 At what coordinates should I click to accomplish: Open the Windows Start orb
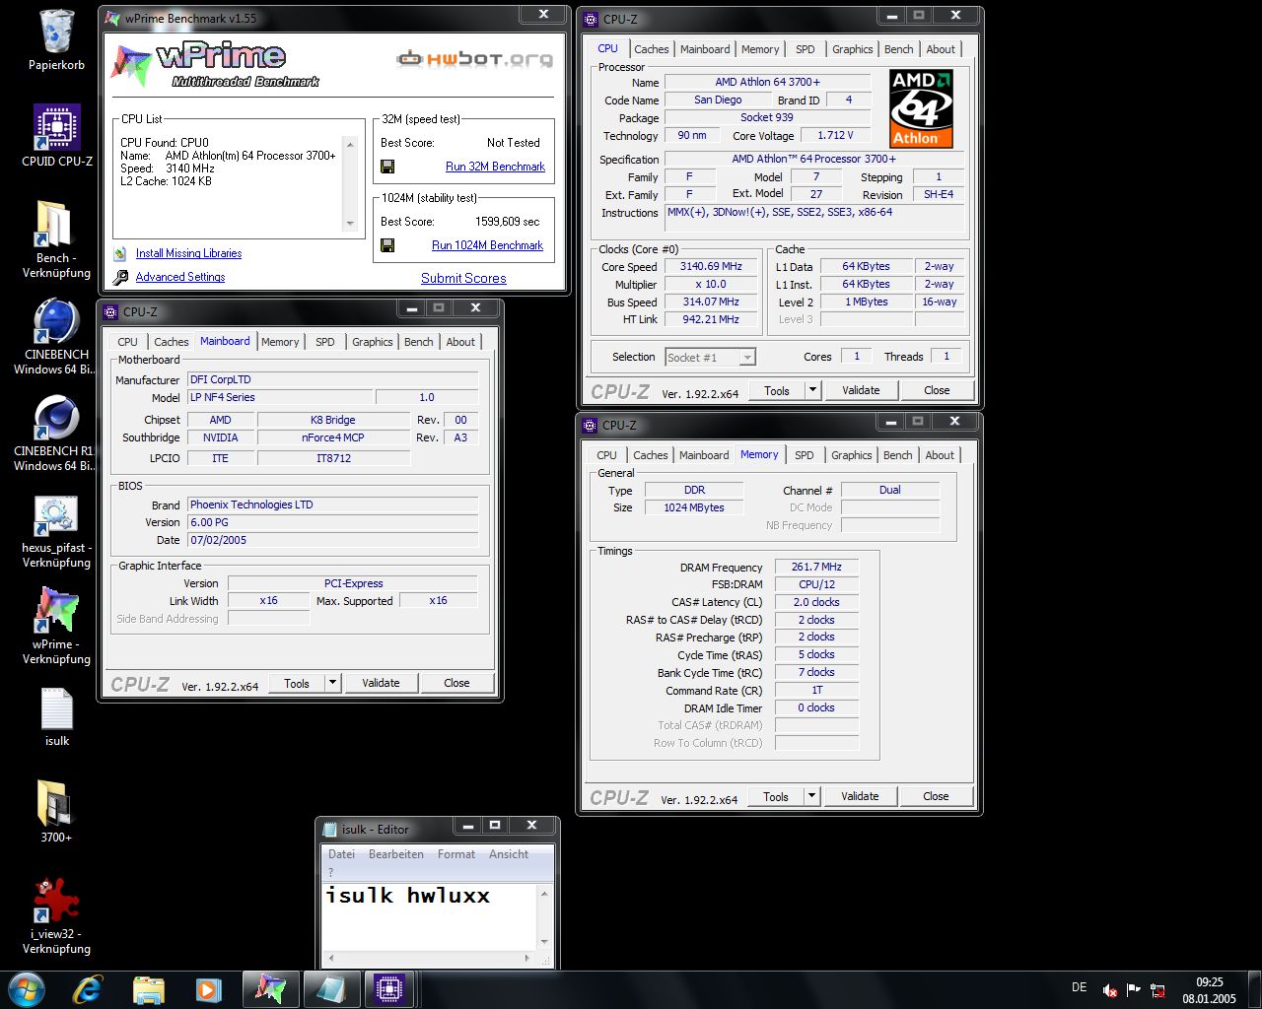[x=27, y=988]
